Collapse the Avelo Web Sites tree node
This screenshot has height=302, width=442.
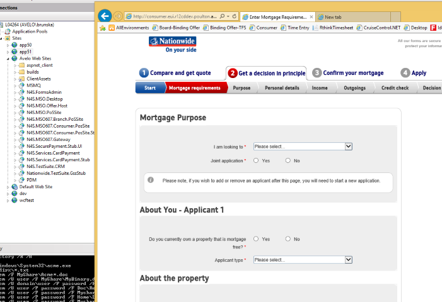click(x=8, y=59)
